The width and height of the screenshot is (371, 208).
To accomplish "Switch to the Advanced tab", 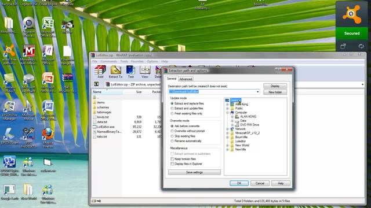I will 185,79.
